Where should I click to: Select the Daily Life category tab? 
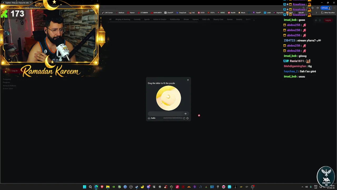206,19
